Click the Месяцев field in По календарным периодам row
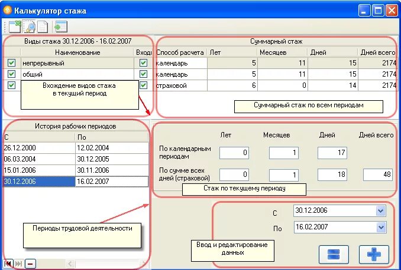 click(284, 153)
